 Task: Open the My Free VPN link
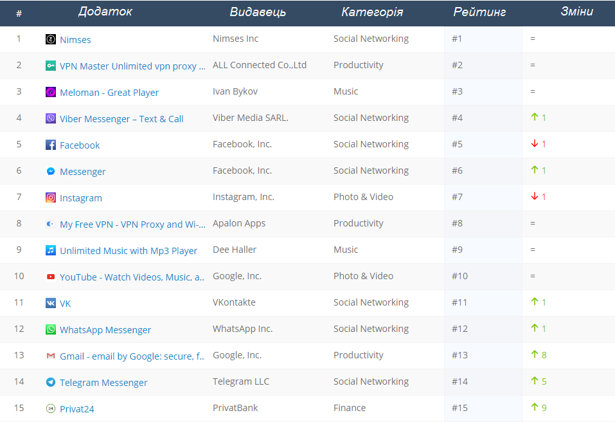point(132,224)
